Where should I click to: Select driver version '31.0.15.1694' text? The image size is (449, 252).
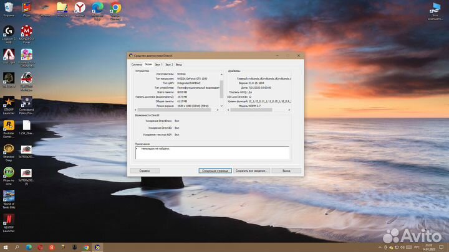(x=256, y=83)
